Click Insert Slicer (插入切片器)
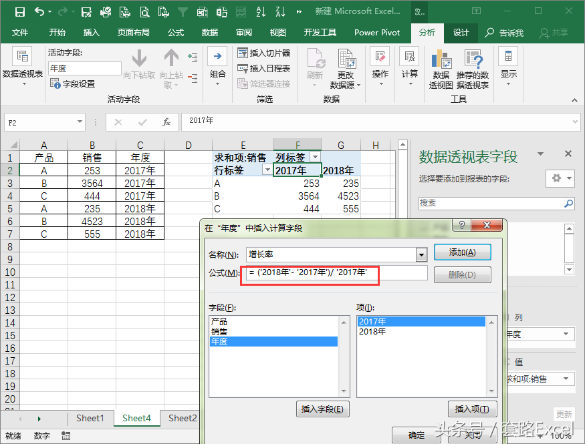Screen dimensions: 585x444 [264, 53]
